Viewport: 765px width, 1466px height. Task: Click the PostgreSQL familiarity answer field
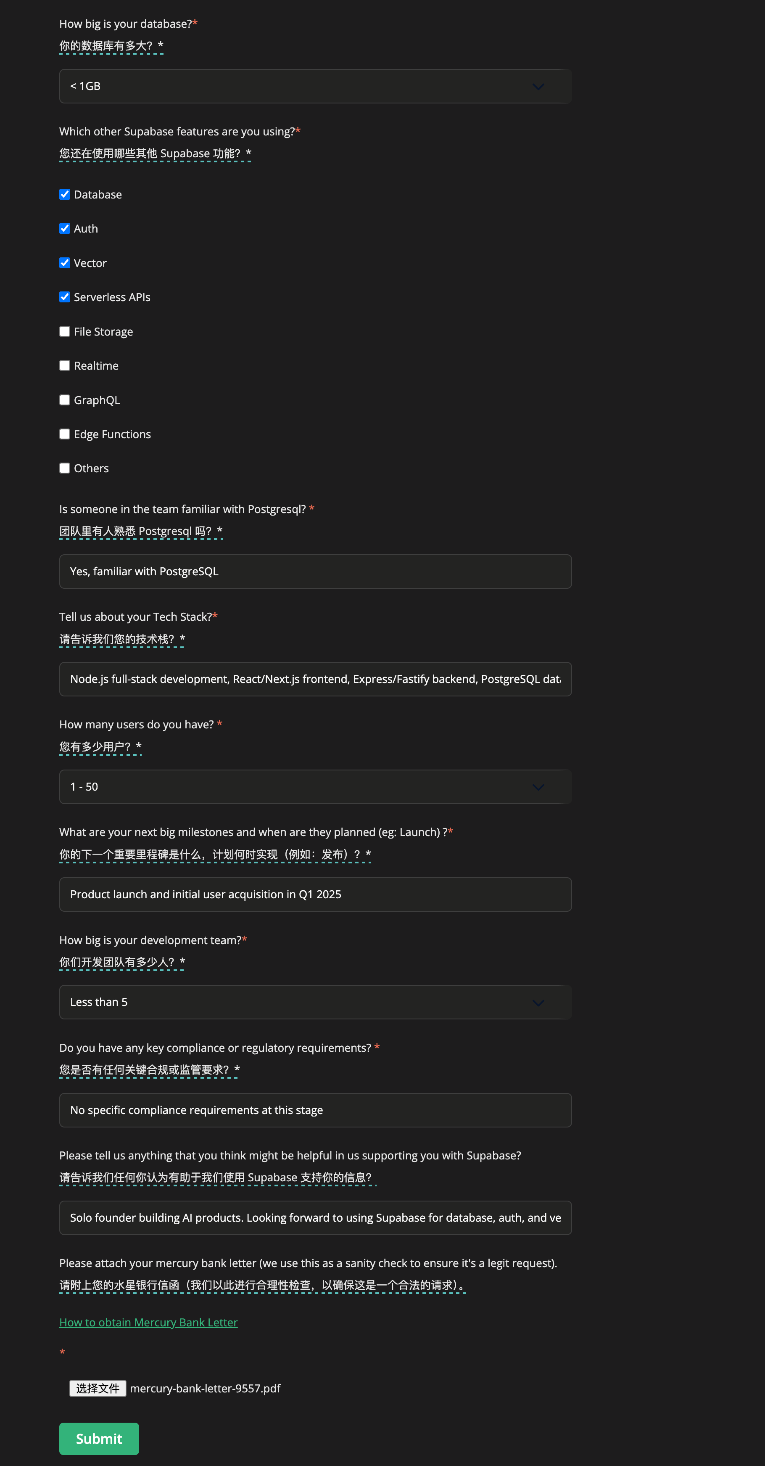coord(315,572)
